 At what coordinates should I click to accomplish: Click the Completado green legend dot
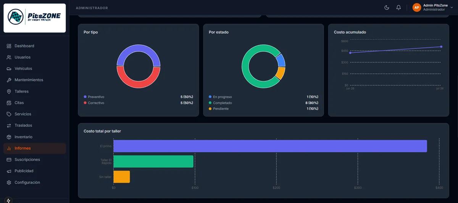[210, 103]
